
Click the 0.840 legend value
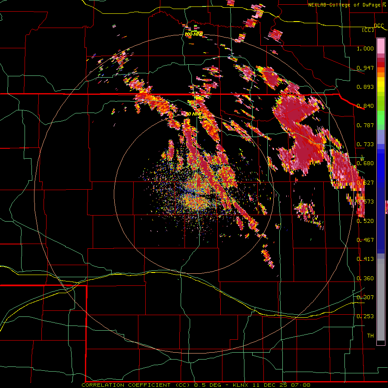pyautogui.click(x=365, y=106)
